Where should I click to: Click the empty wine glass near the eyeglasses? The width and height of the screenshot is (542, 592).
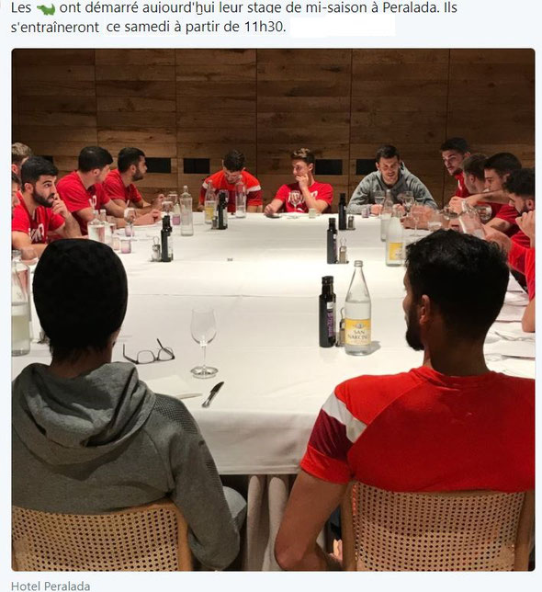[x=204, y=343]
